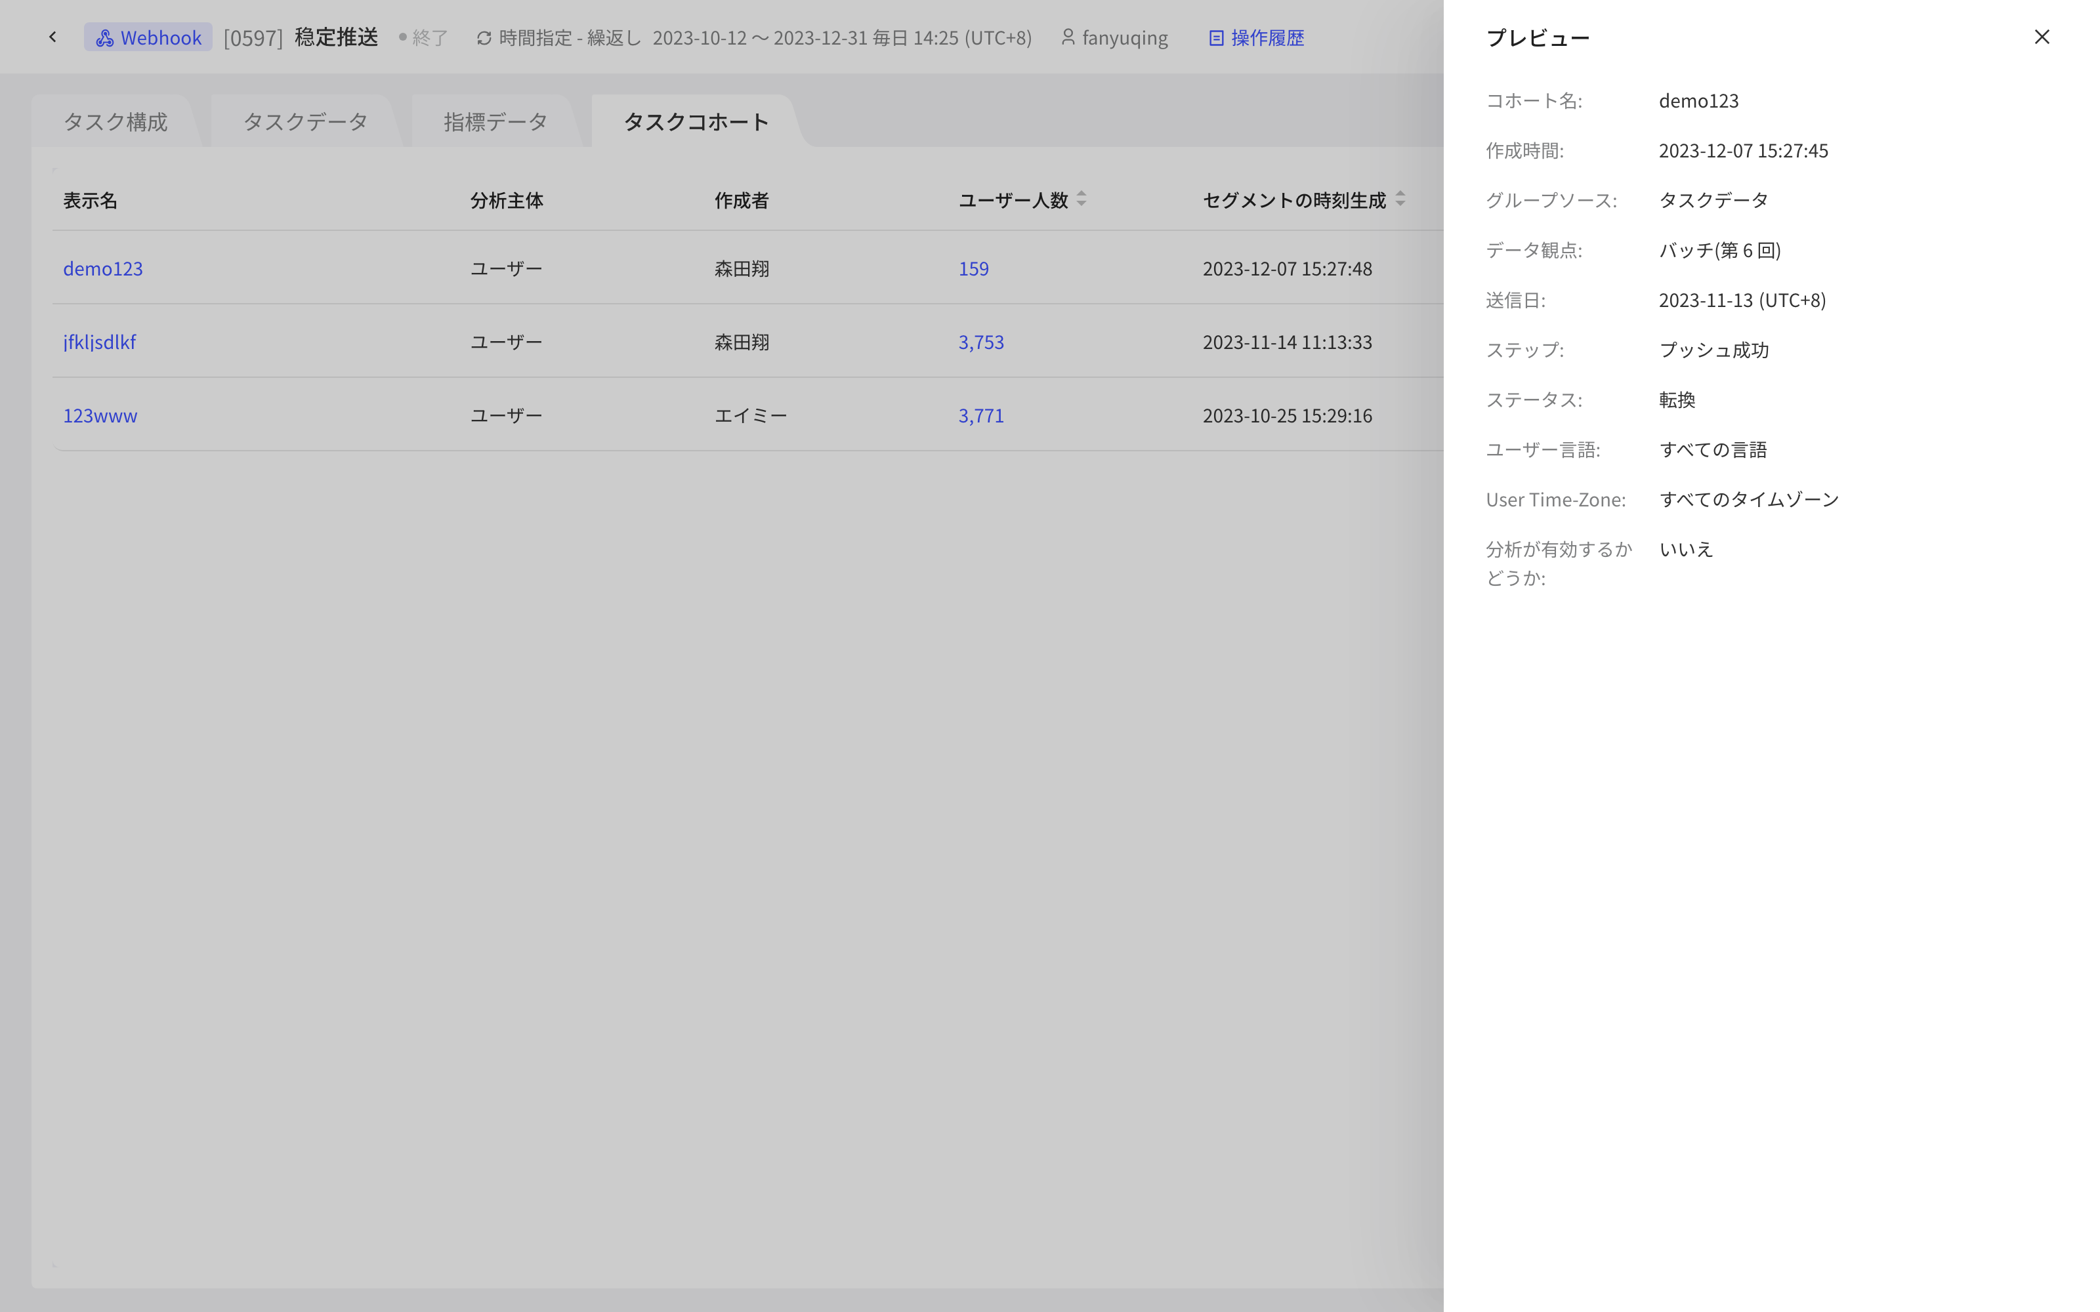
Task: Click the プッシュ成功 step value
Action: pyautogui.click(x=1714, y=350)
